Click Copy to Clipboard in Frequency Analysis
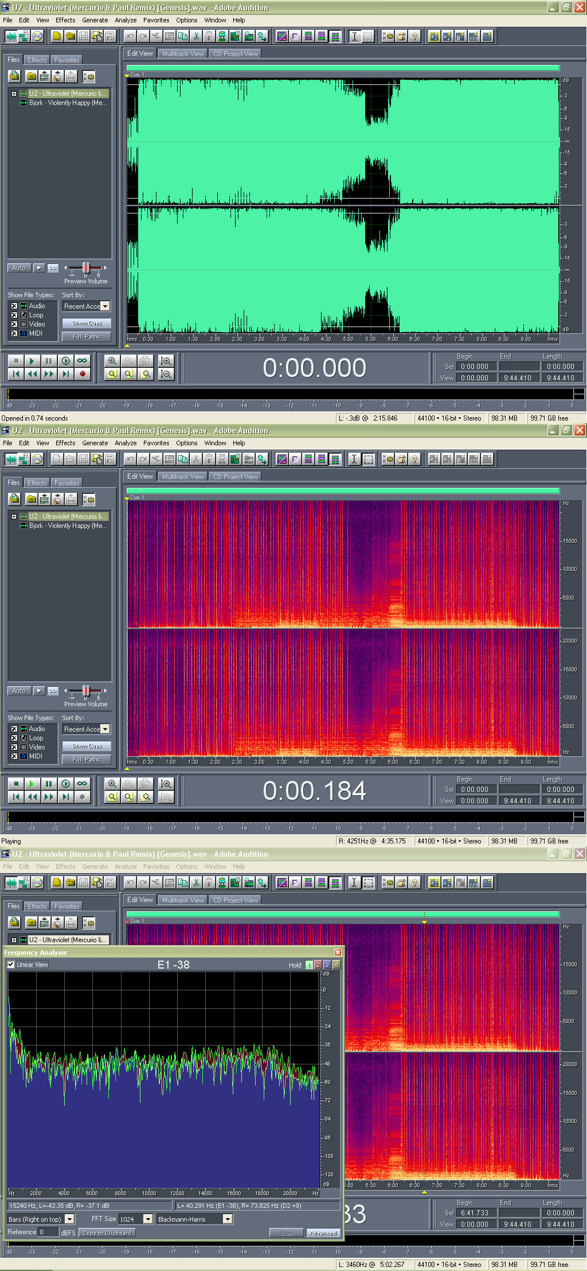The height and width of the screenshot is (1271, 587). pyautogui.click(x=107, y=1233)
